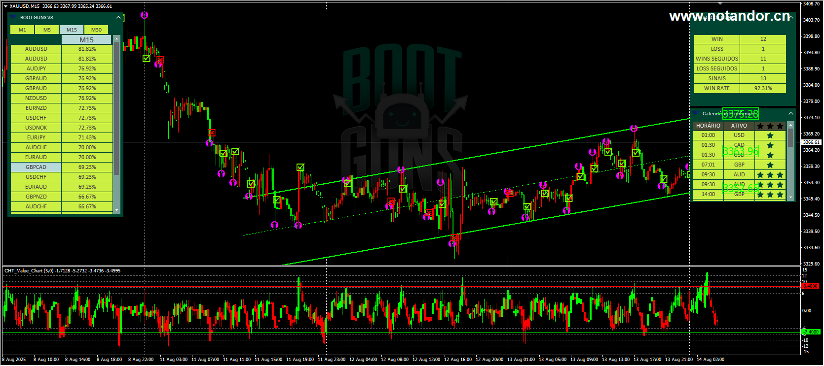Select the M15 timeframe tab

[72, 30]
